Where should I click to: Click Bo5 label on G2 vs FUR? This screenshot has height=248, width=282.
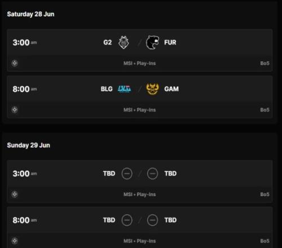[x=265, y=63]
